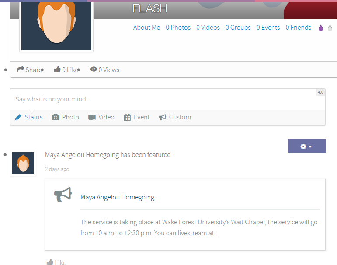
Task: Click the Like link below the post
Action: tap(61, 262)
